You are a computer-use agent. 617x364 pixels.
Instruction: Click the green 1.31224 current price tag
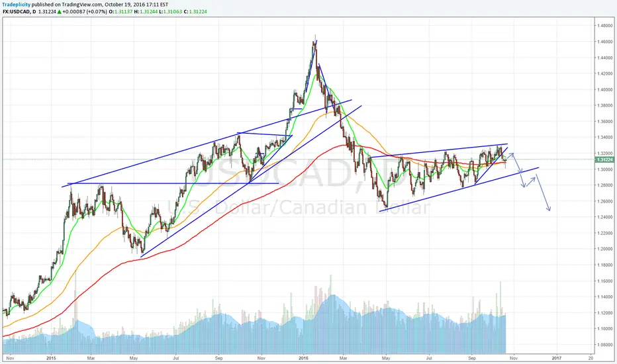[605, 159]
